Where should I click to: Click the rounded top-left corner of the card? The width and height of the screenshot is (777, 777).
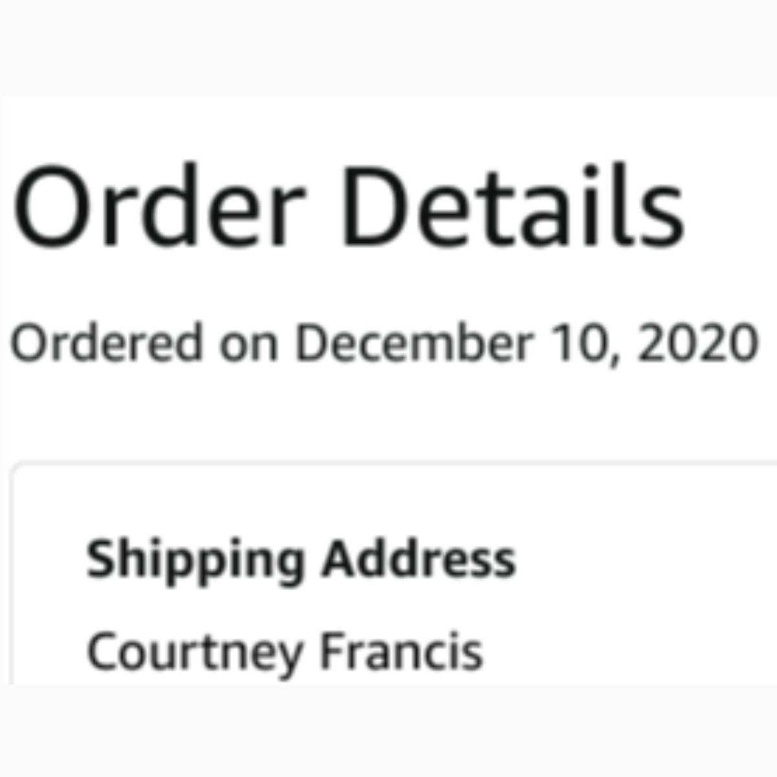[x=16, y=467]
